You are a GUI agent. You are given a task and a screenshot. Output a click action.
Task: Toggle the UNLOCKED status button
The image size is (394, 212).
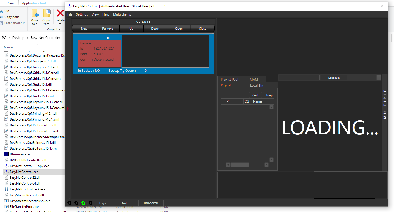tap(151, 203)
